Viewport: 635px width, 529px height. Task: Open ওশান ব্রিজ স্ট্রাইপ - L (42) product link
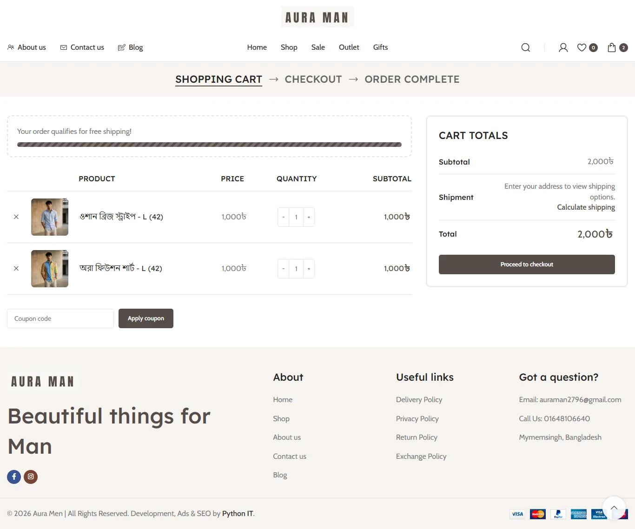tap(121, 217)
